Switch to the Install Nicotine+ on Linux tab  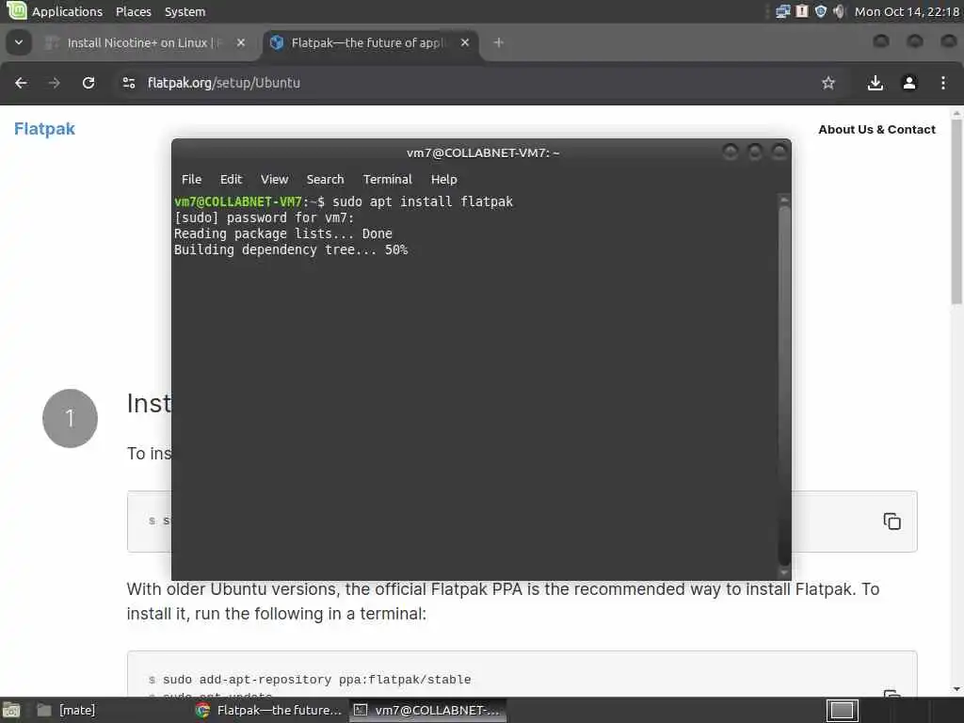point(144,42)
